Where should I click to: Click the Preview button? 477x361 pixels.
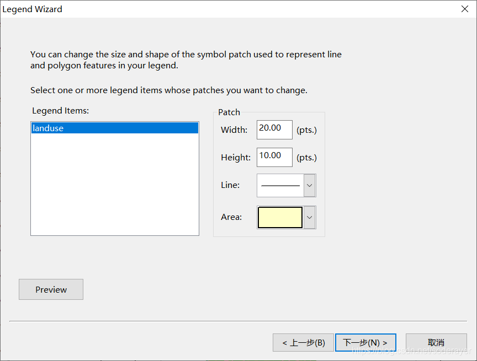[x=51, y=289]
